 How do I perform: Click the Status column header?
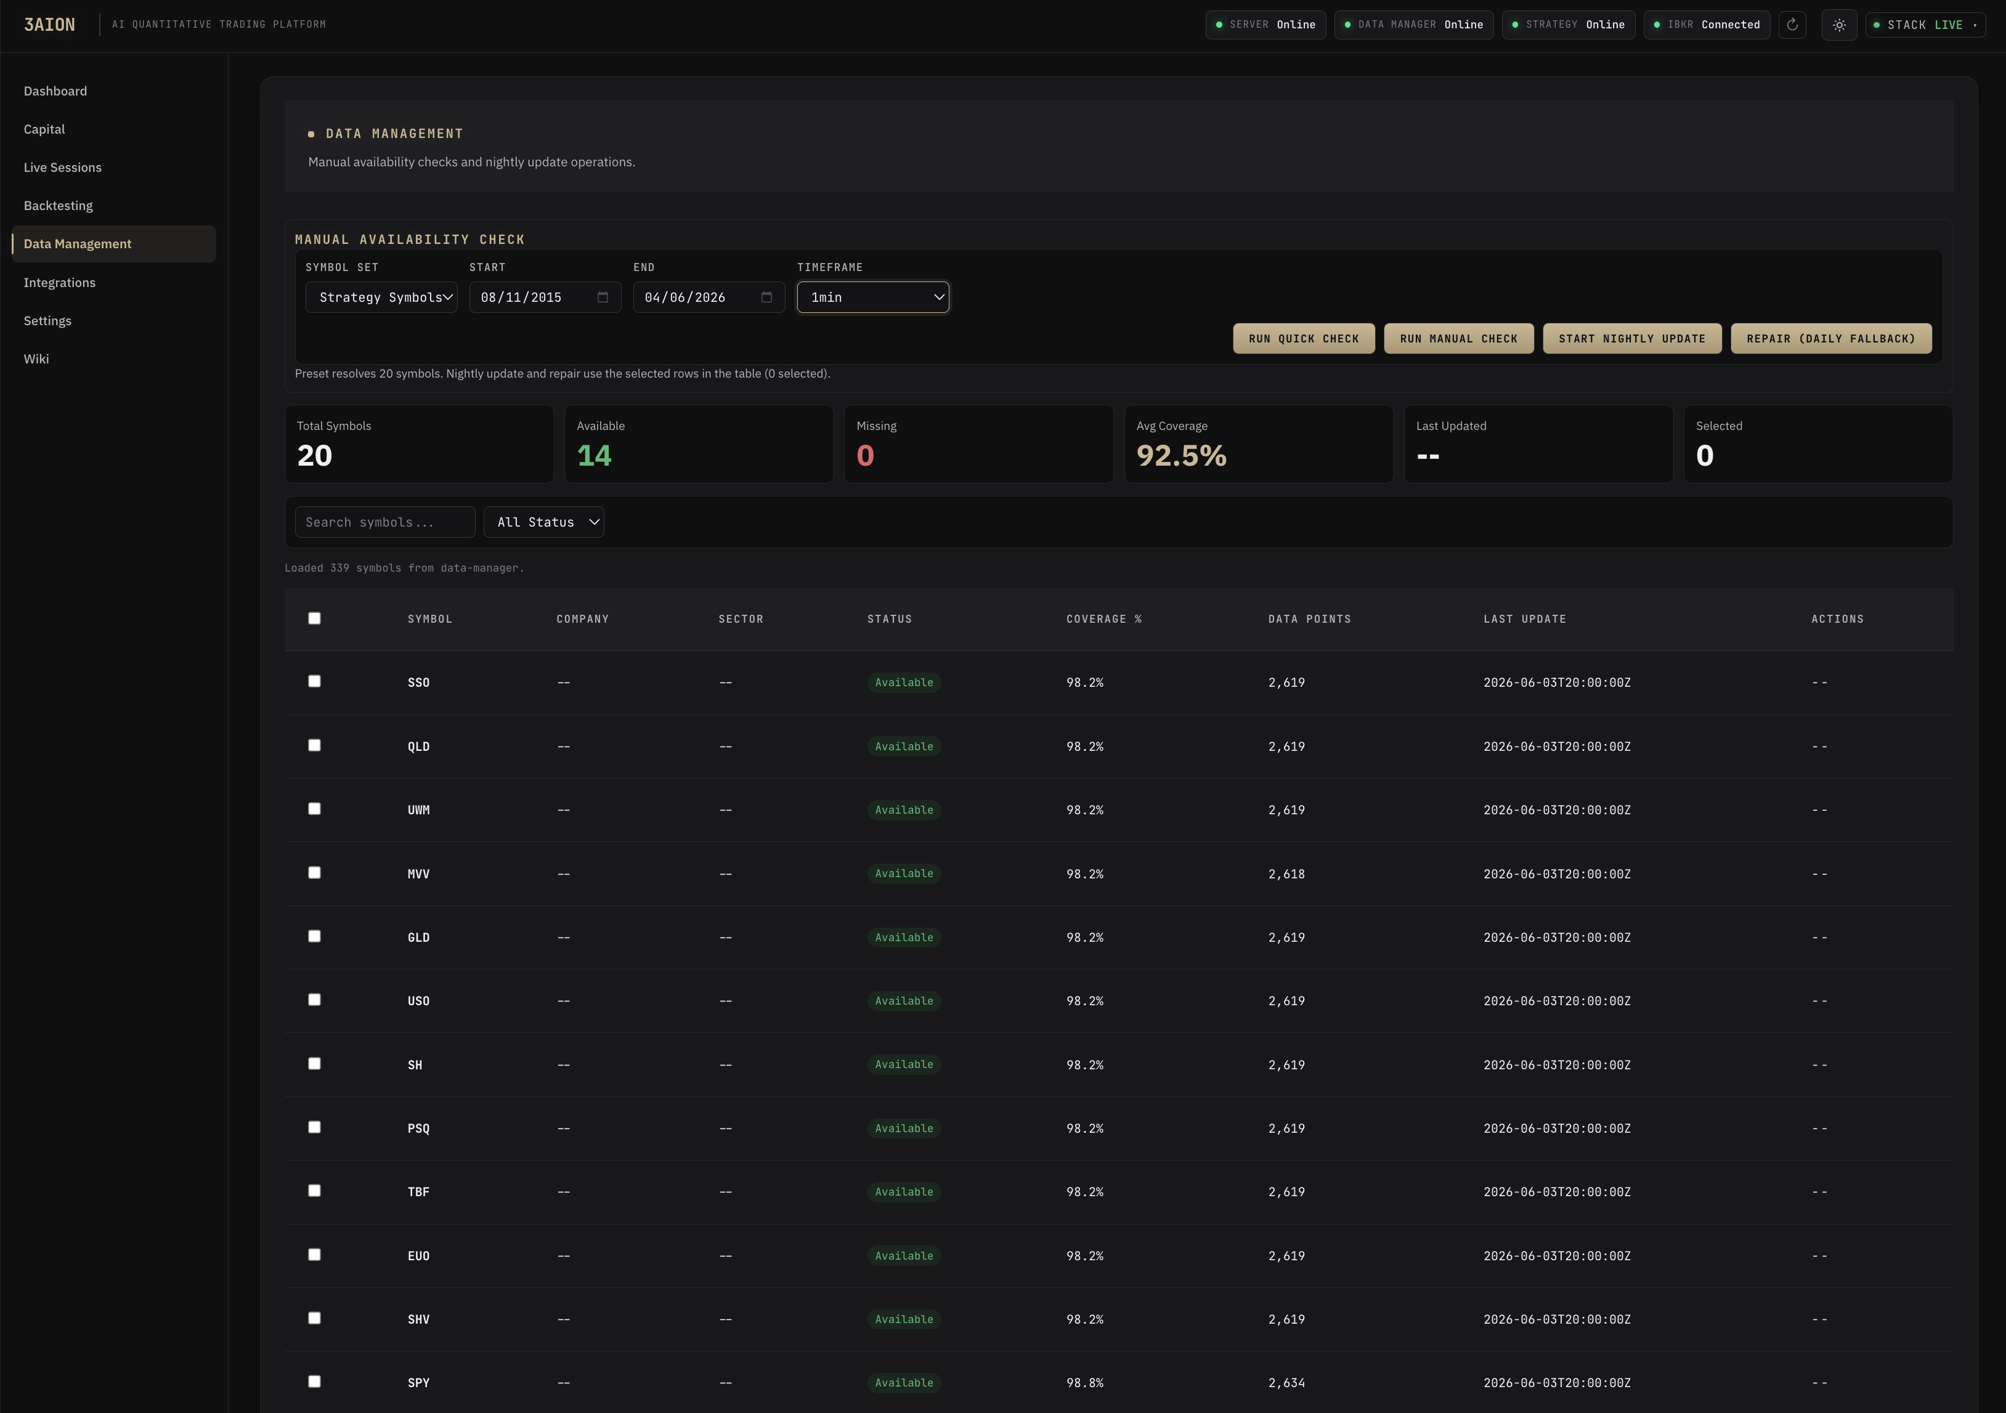[x=890, y=619]
